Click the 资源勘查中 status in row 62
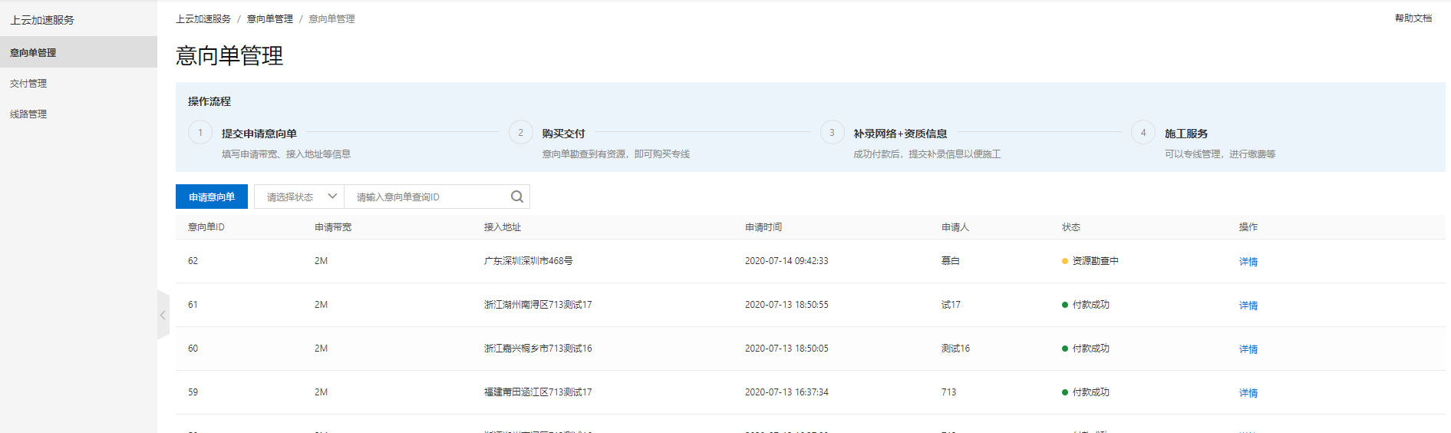Screen dimensions: 1451x433 pos(1090,261)
